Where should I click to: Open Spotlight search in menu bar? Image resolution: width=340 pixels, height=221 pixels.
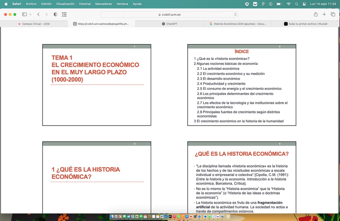(297, 4)
